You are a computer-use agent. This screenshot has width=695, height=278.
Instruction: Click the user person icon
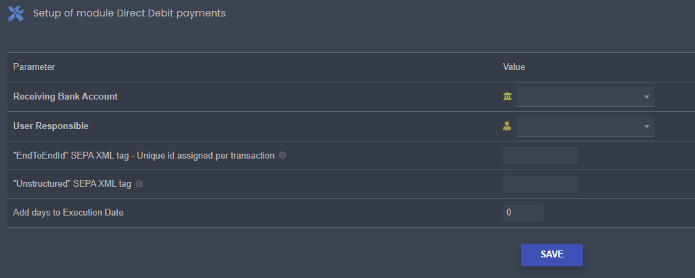(508, 126)
